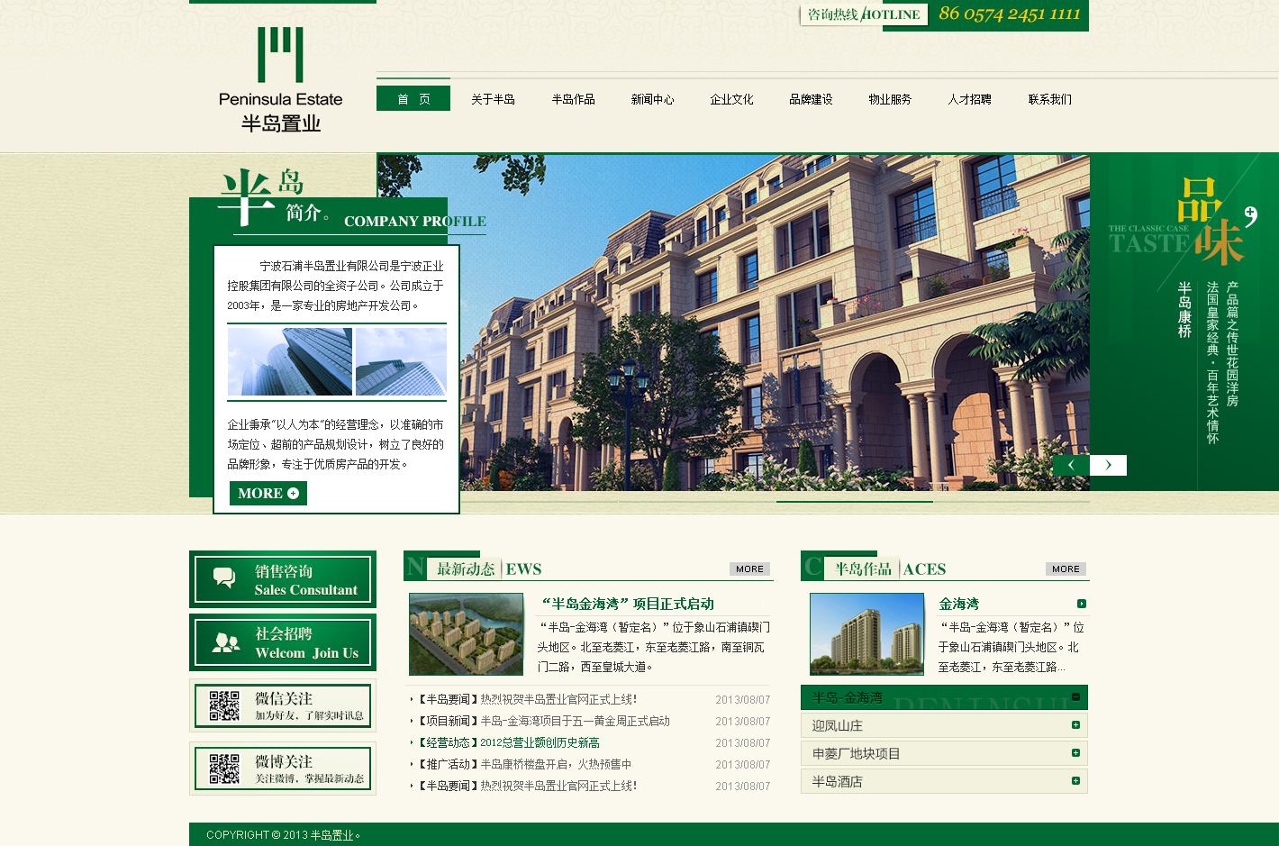Open the 企业文化 menu item

point(731,99)
